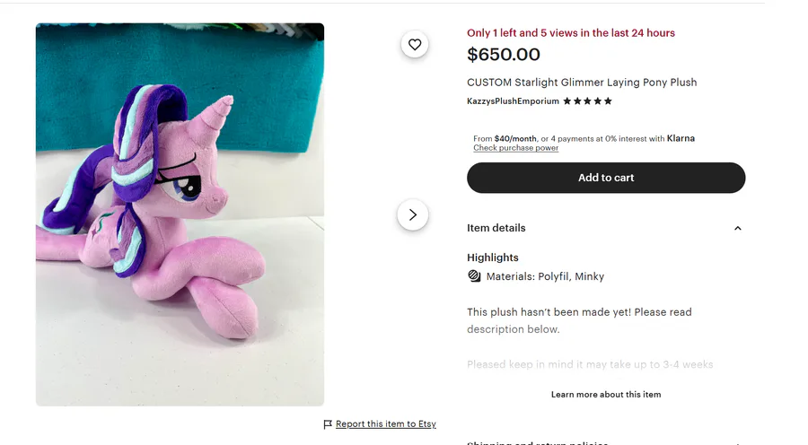Click the five-star shop rating
The width and height of the screenshot is (808, 445).
588,101
